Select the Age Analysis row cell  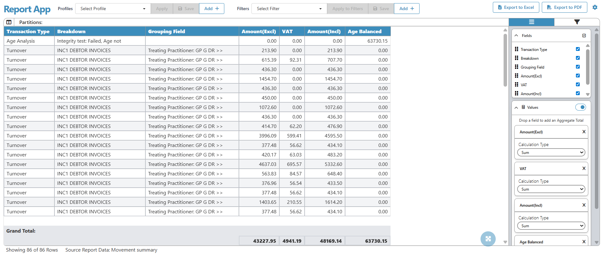pos(29,41)
